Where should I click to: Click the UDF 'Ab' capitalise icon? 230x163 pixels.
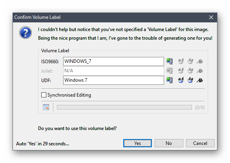pos(200,80)
